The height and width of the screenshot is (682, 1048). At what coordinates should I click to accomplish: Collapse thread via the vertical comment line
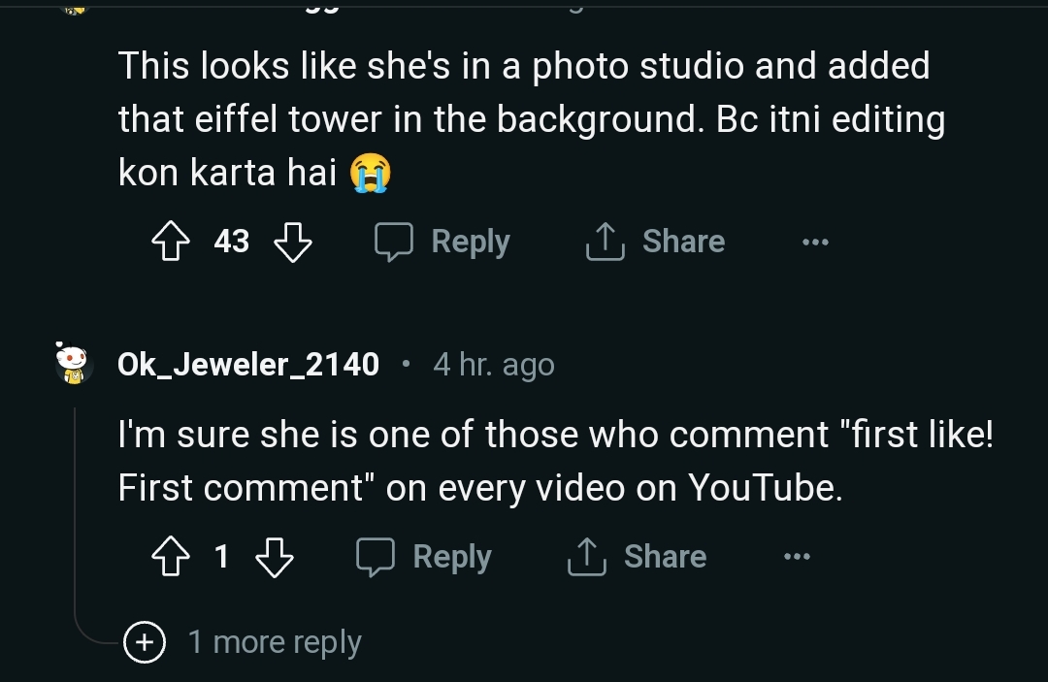pos(76,514)
